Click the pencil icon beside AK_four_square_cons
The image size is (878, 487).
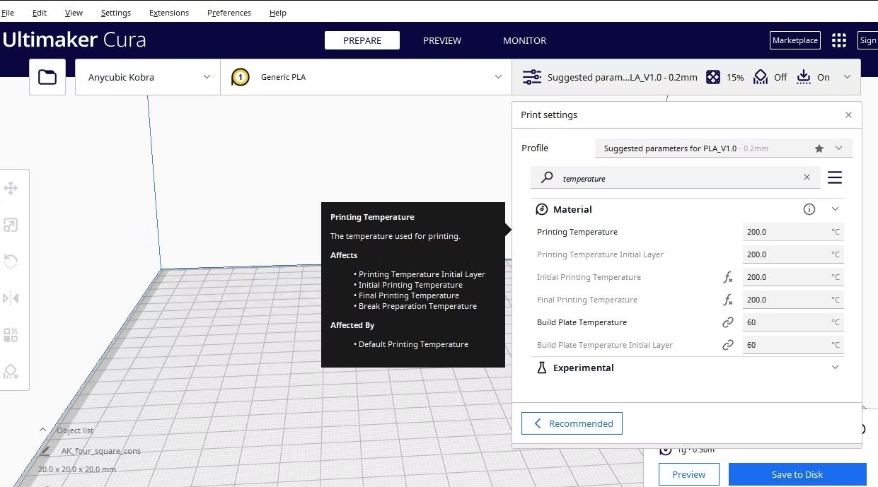pyautogui.click(x=45, y=451)
